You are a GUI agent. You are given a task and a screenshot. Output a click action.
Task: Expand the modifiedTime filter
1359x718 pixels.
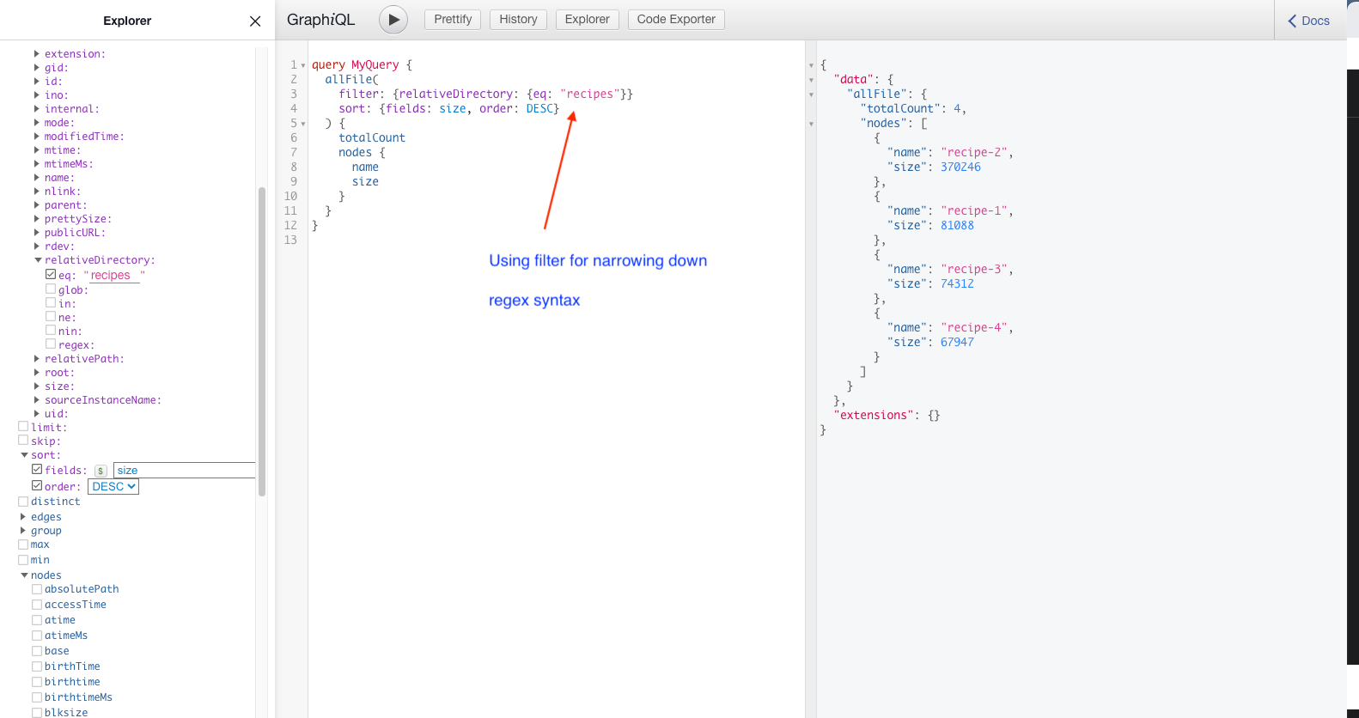37,136
